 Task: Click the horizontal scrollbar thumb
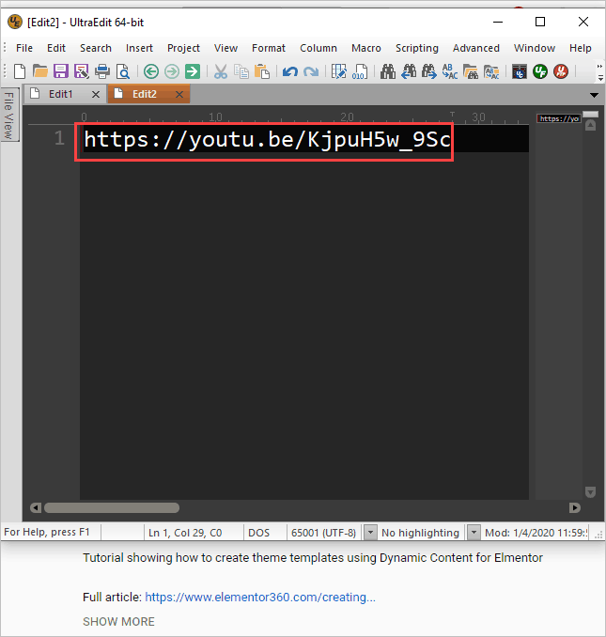pos(112,507)
